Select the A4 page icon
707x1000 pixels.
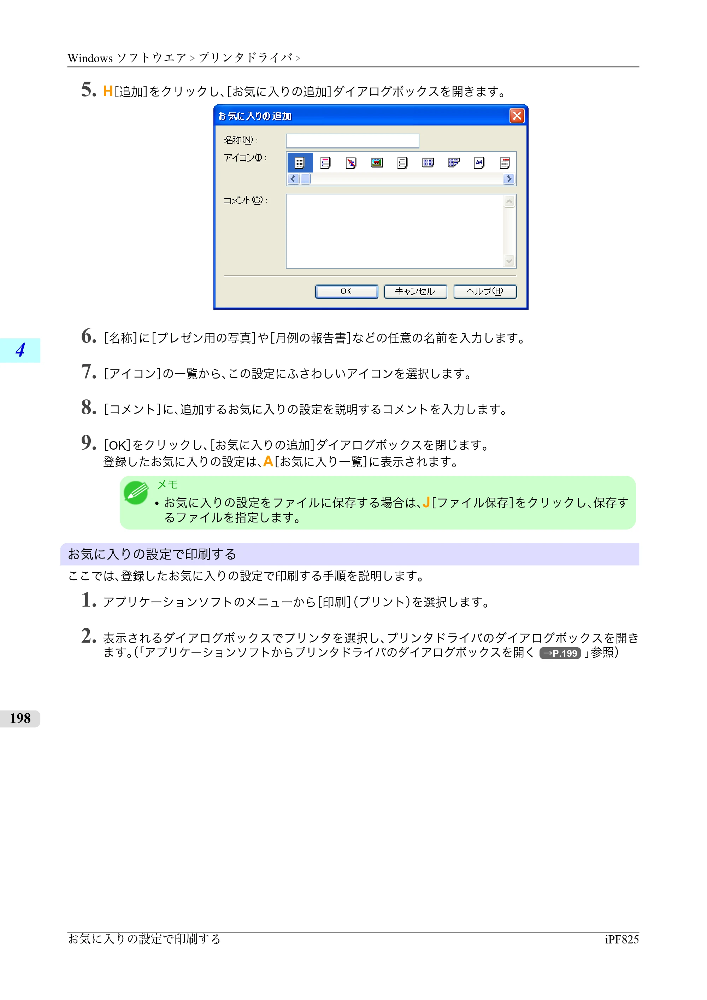tap(479, 163)
